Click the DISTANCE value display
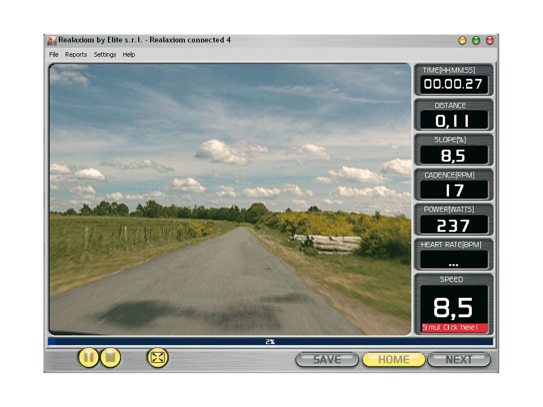 click(454, 120)
